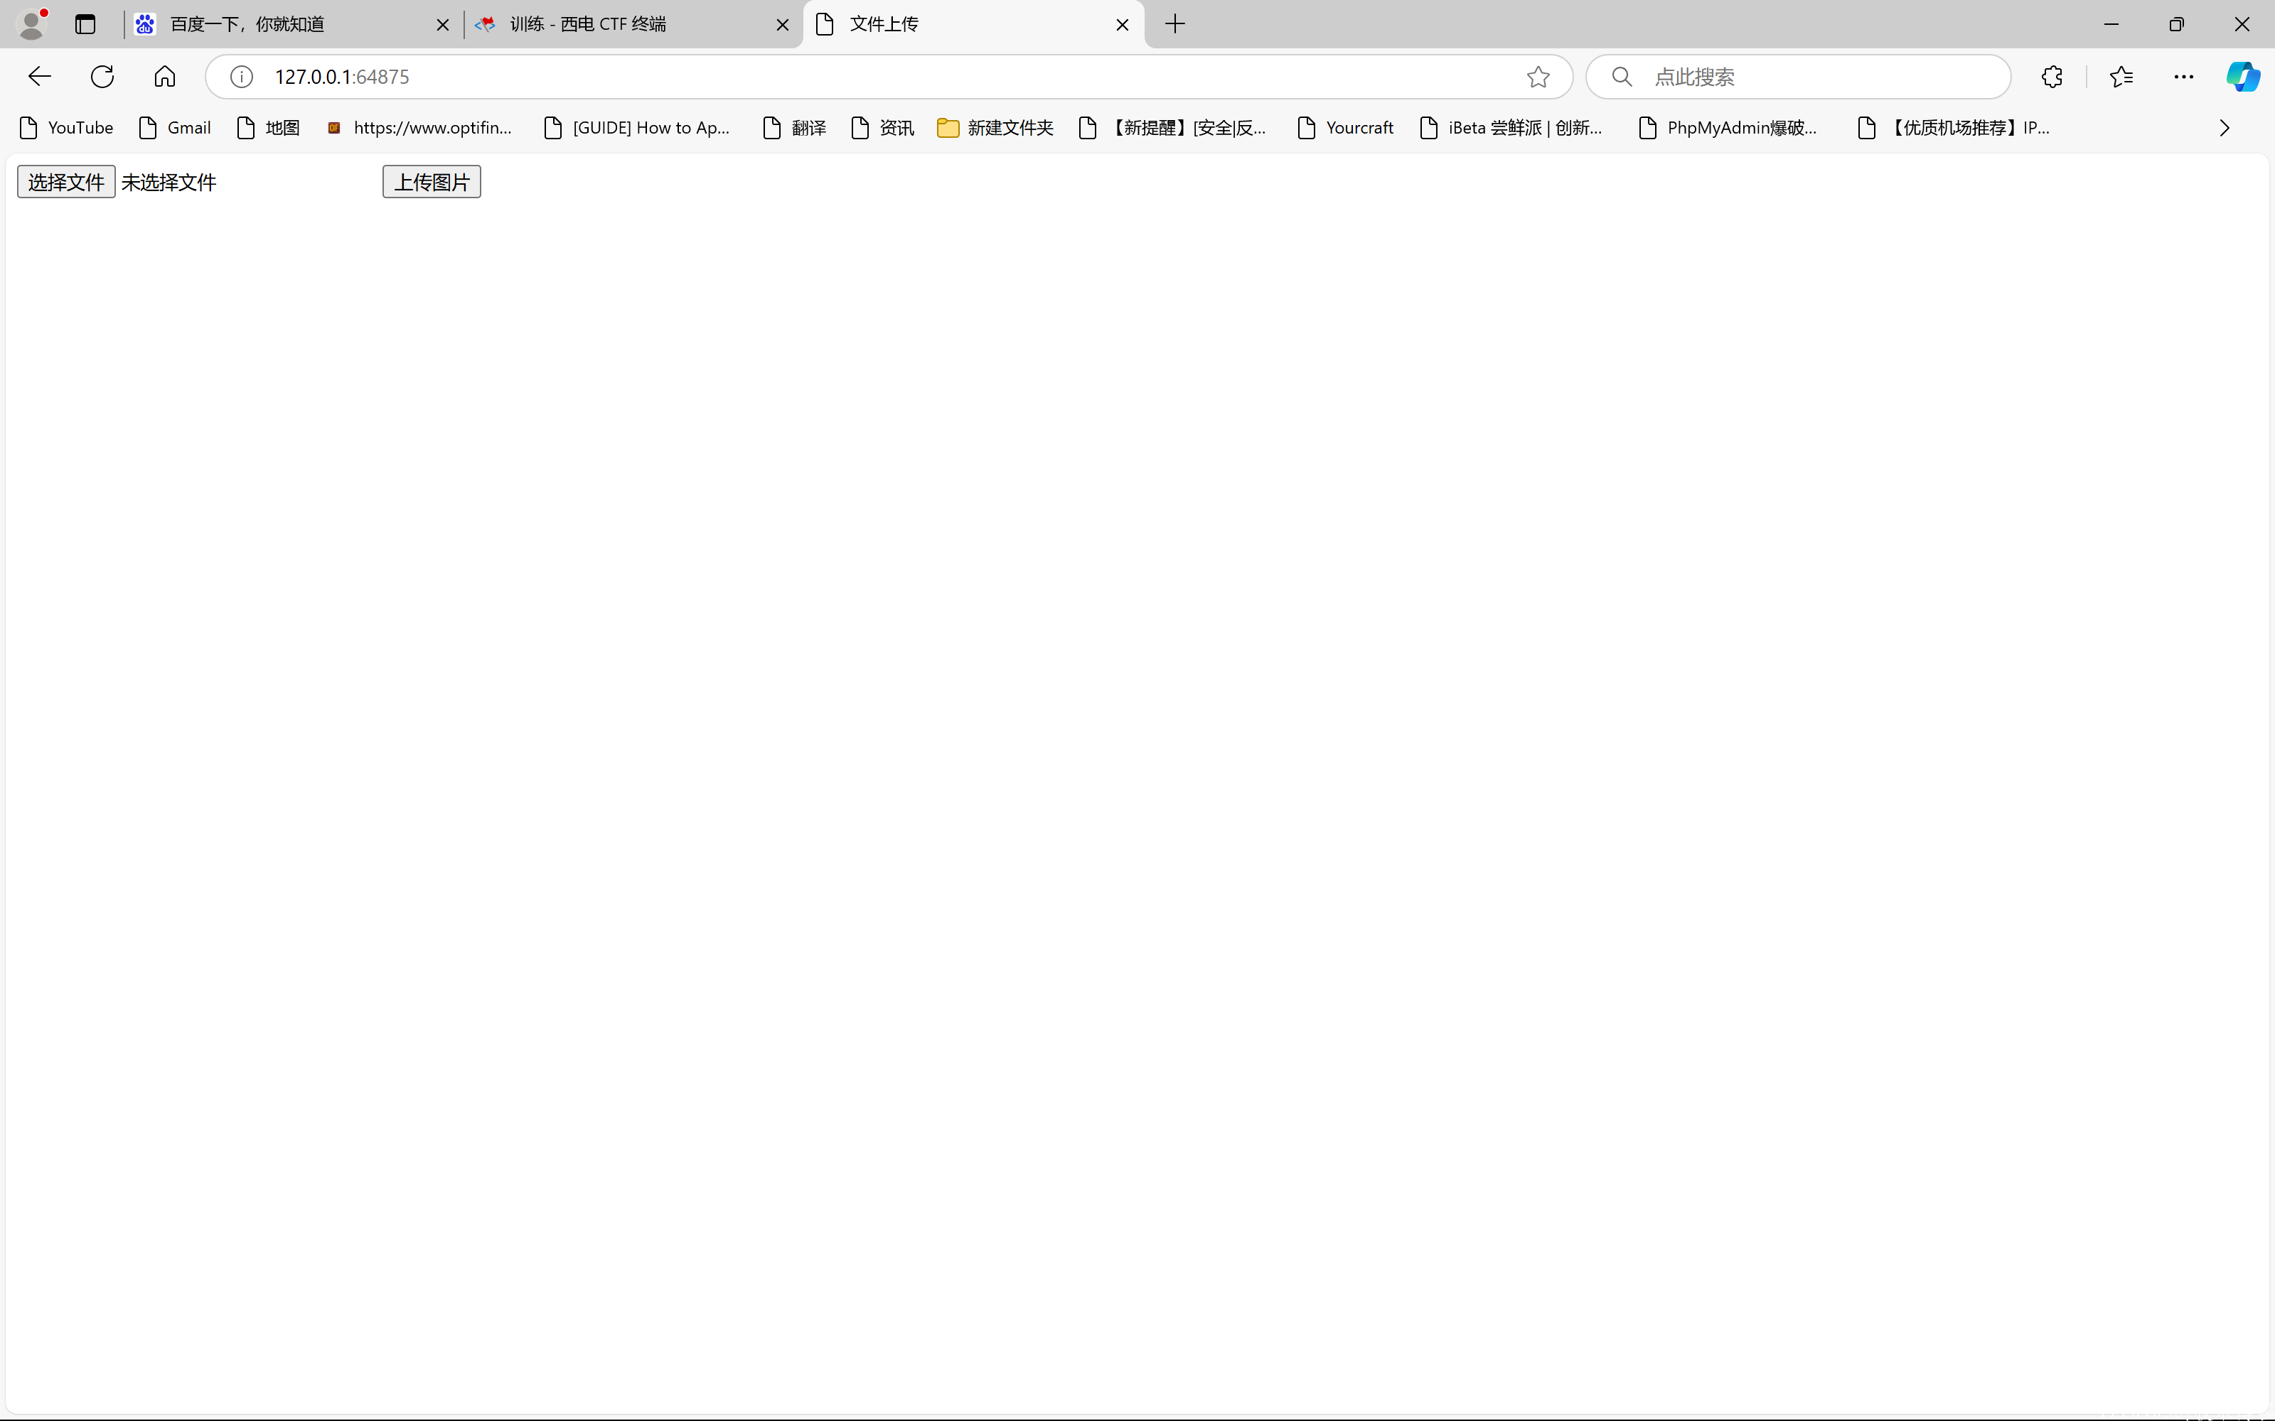Viewport: 2275px width, 1421px height.
Task: Open the iBeta 尝鲜派 bookmark
Action: click(x=1511, y=128)
